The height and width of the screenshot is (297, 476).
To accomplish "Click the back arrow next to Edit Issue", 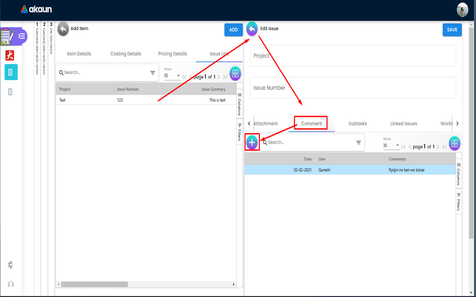I will [252, 29].
